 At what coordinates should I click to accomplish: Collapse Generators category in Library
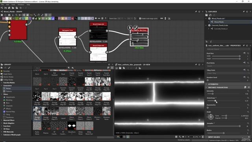coord(2,86)
